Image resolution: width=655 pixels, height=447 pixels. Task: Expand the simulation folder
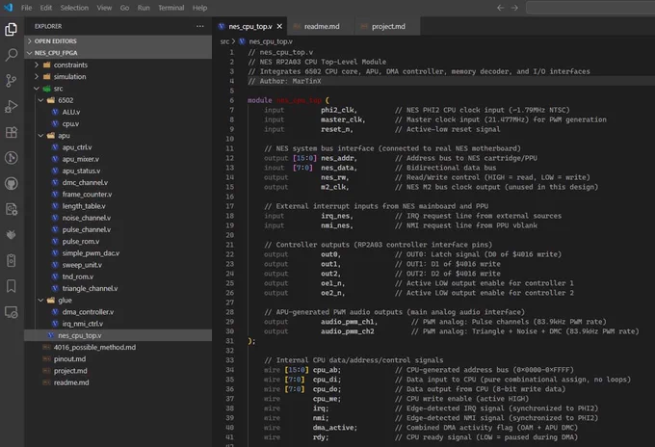118,76
